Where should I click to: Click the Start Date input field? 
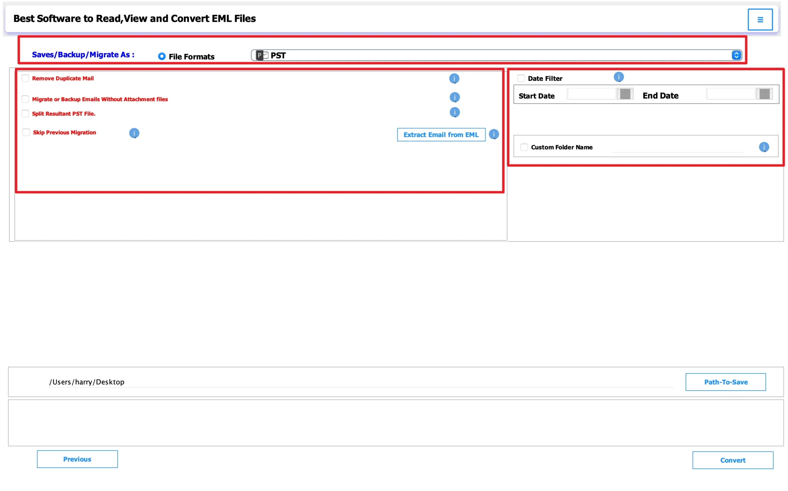coord(592,94)
